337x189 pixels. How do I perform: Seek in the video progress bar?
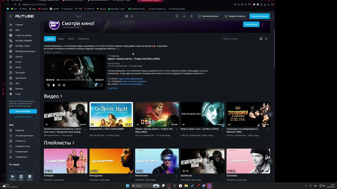75,80
